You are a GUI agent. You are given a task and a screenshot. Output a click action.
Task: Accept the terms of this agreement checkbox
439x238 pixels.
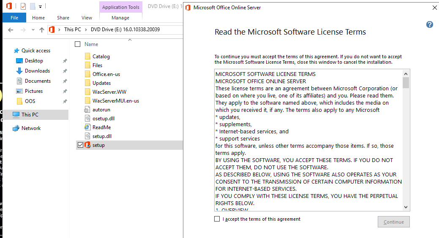tap(217, 219)
